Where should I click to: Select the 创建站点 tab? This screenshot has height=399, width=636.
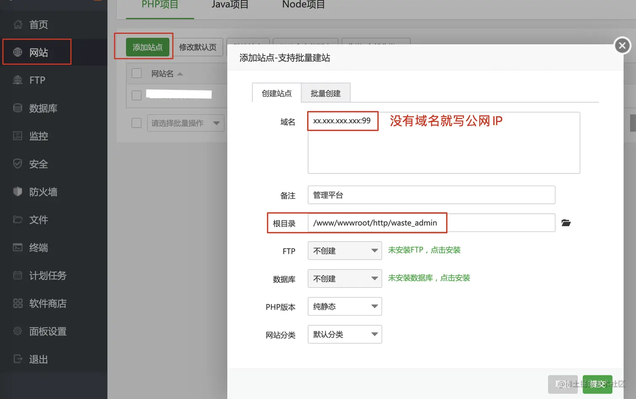coord(277,93)
